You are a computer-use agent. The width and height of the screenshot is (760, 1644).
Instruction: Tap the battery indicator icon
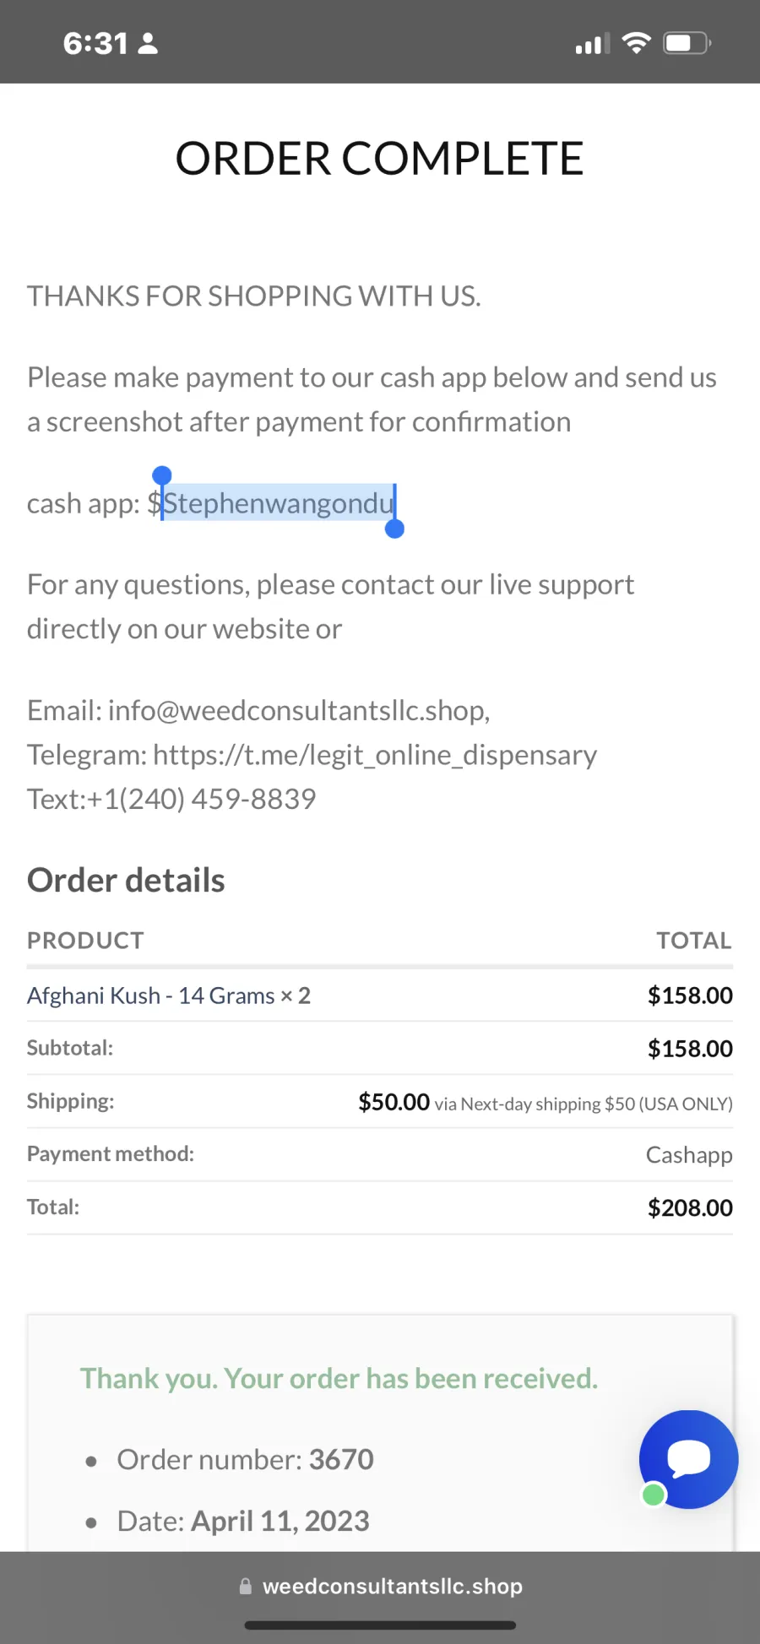(x=687, y=43)
